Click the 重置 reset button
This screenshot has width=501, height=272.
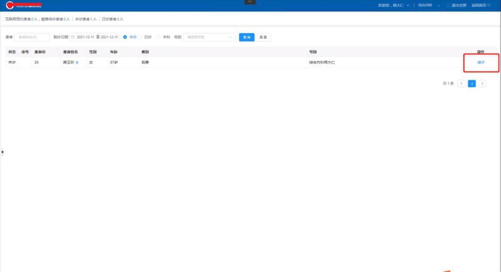263,37
